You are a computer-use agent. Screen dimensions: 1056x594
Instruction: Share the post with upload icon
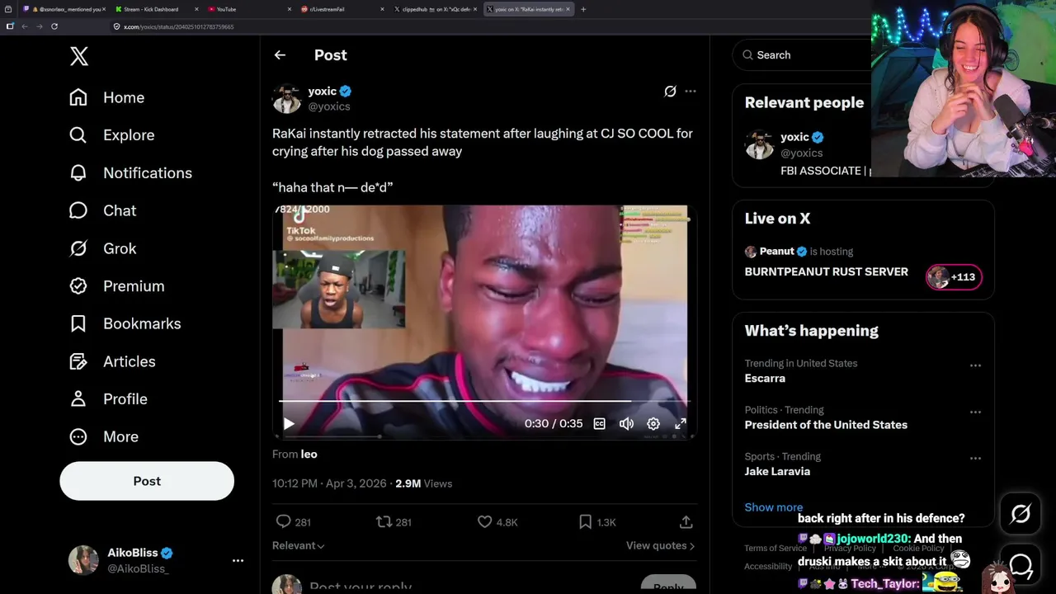[686, 522]
